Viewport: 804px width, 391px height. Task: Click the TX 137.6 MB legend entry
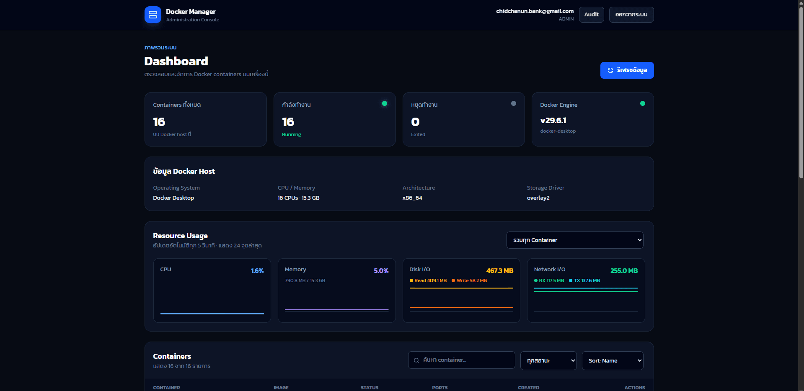584,280
